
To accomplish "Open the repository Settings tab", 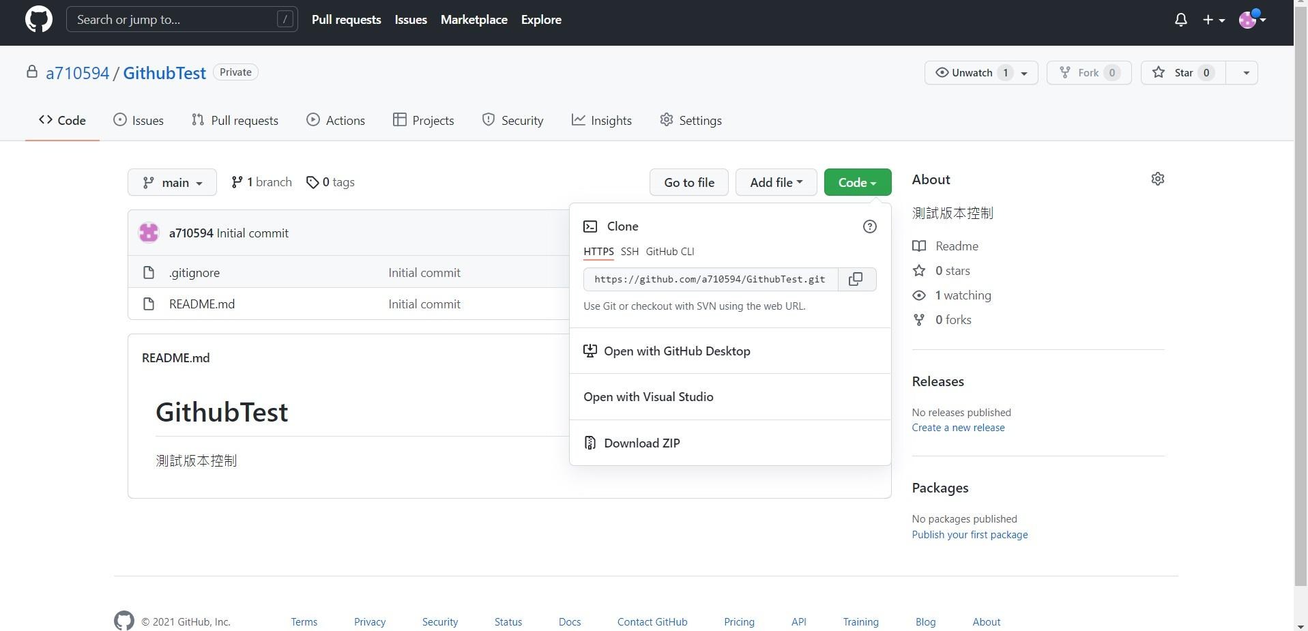I will [691, 120].
